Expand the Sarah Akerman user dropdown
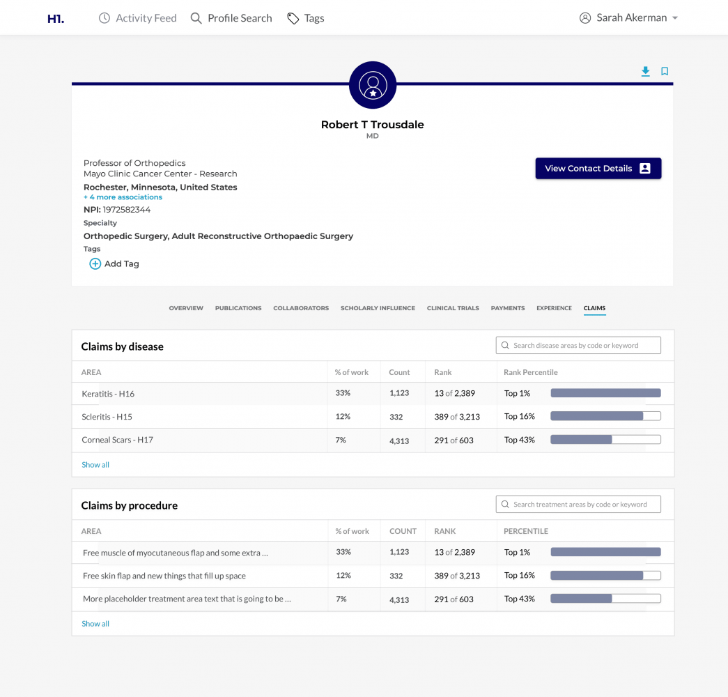This screenshot has height=697, width=728. click(629, 18)
